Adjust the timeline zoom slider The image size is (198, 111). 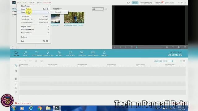[x=173, y=61]
